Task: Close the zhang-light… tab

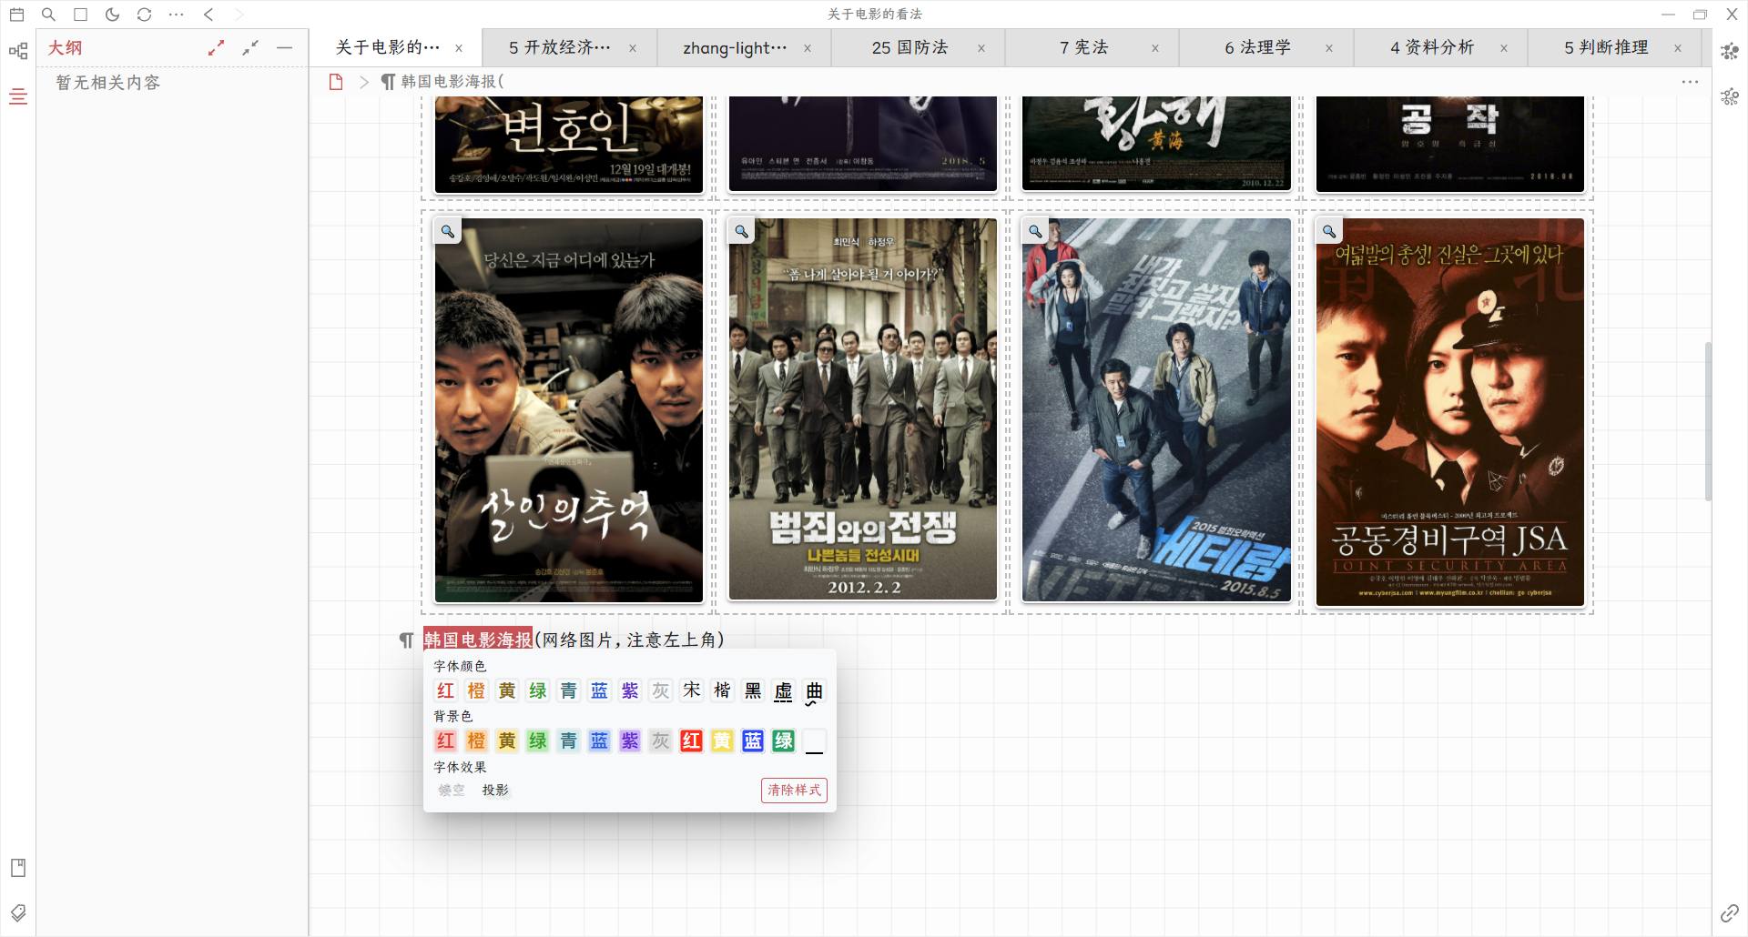Action: pos(808,48)
